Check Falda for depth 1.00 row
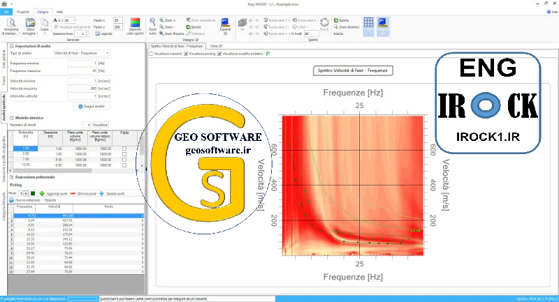 [x=124, y=149]
